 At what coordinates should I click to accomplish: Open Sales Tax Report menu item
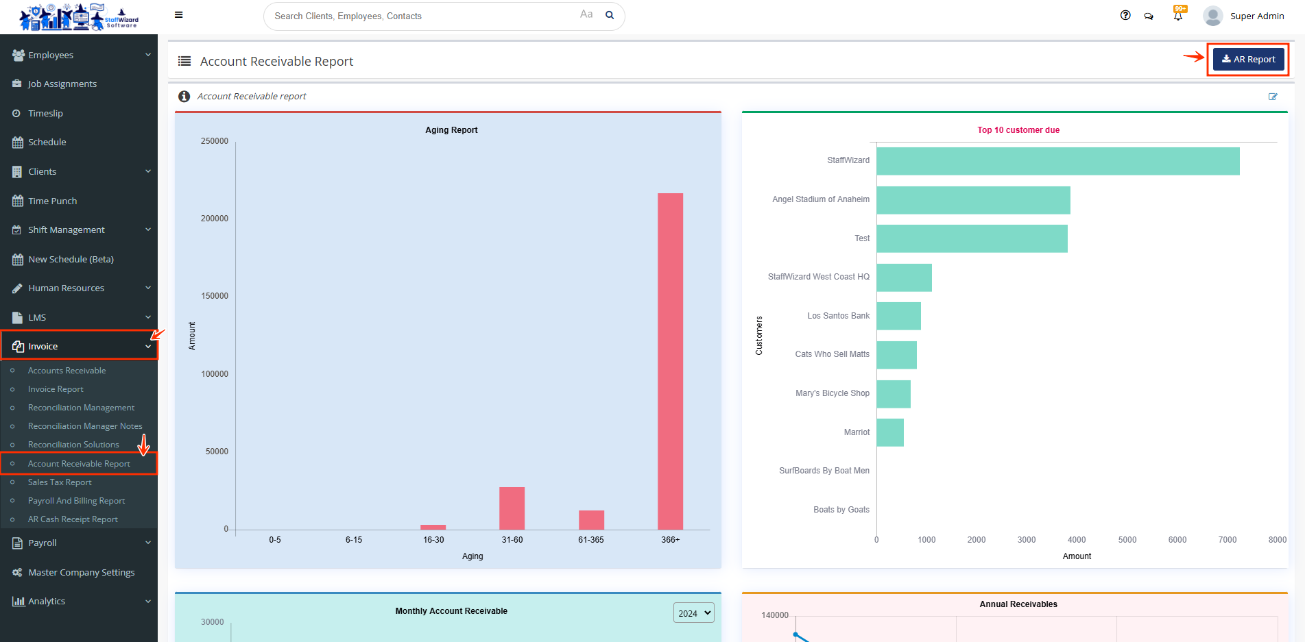[60, 482]
